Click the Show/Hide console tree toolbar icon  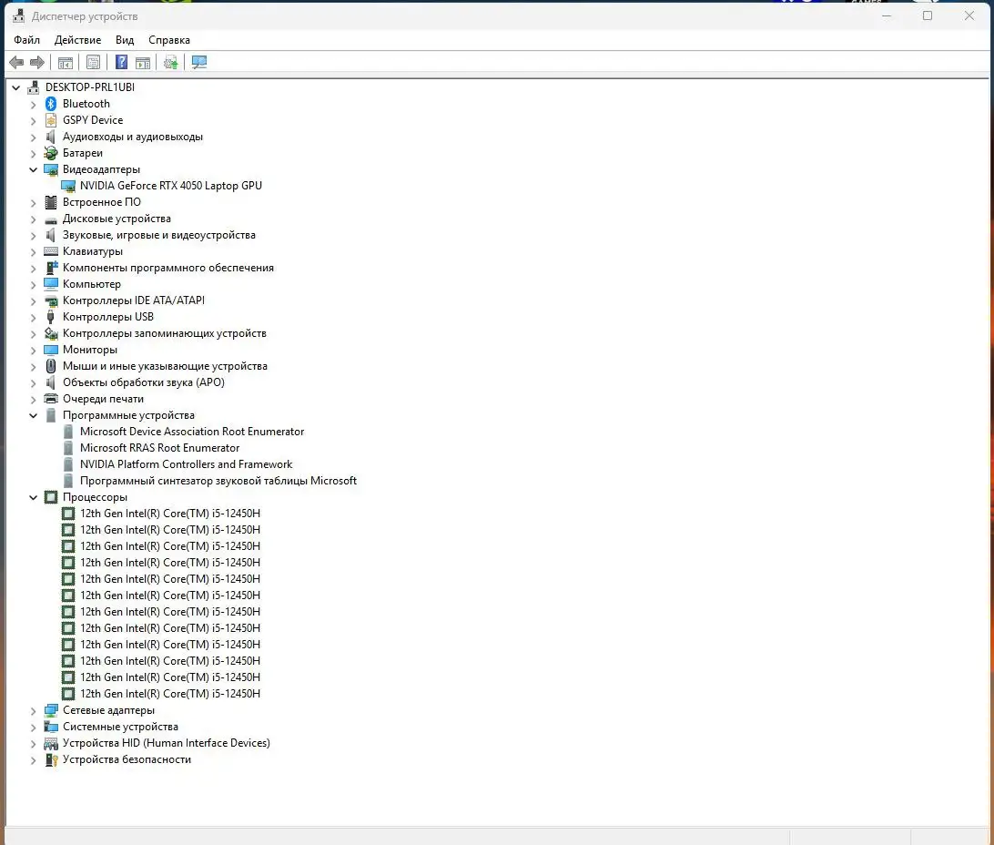pos(66,63)
